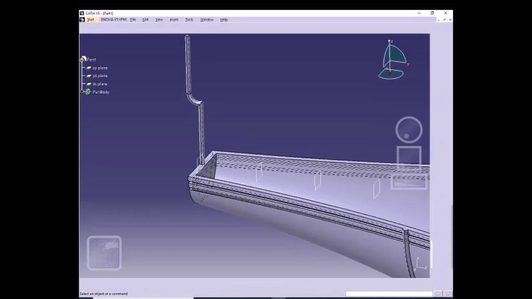
Task: Click the CATIA icon beside Start menu
Action: click(x=82, y=20)
